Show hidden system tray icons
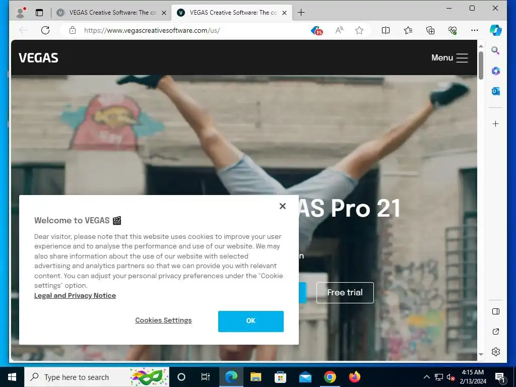This screenshot has height=387, width=516. coord(426,377)
